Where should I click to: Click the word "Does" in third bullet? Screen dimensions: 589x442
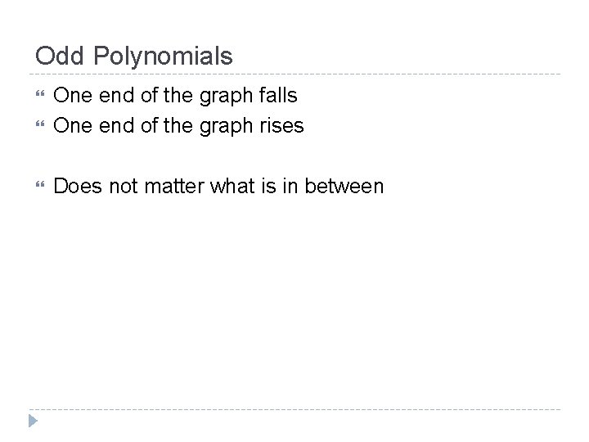[76, 187]
